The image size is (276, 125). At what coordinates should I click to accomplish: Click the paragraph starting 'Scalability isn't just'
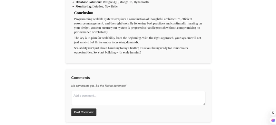click(131, 50)
